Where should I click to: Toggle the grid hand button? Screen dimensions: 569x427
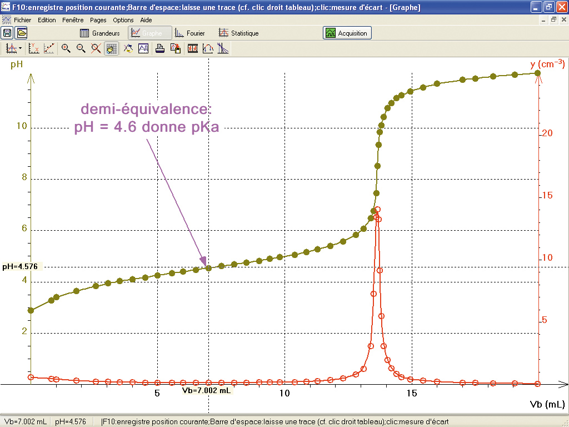[112, 48]
